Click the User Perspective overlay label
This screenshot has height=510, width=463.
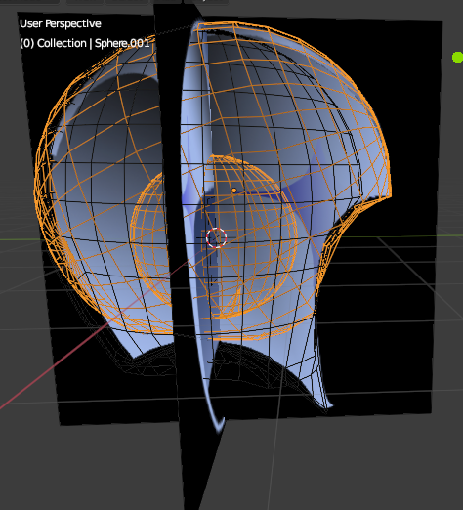coord(61,23)
